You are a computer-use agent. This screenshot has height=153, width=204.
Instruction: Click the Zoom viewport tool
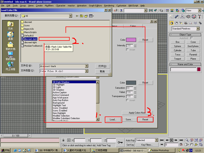point(187,140)
